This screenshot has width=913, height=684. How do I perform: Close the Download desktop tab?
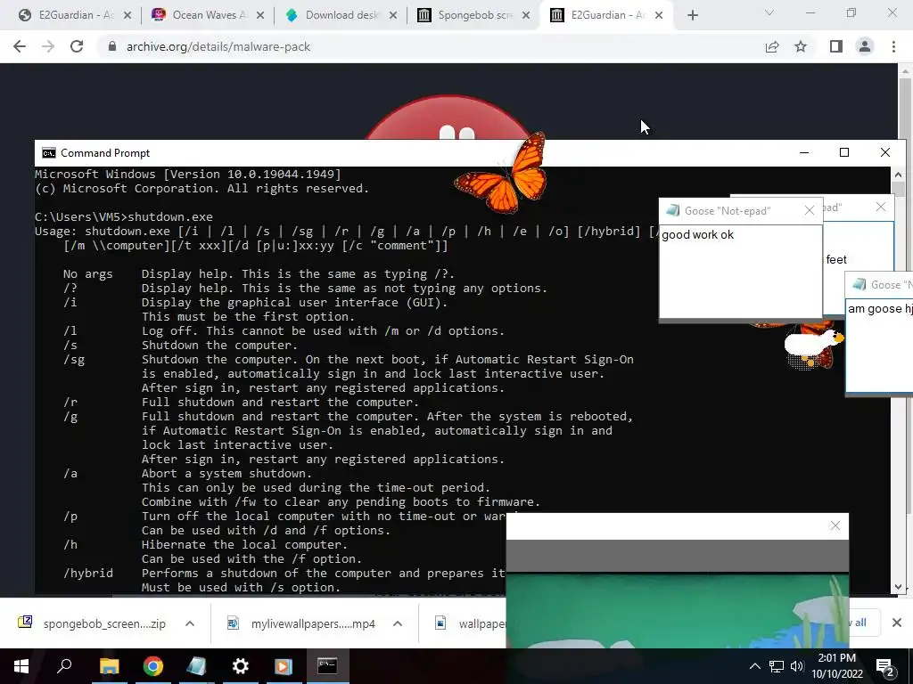pyautogui.click(x=393, y=15)
